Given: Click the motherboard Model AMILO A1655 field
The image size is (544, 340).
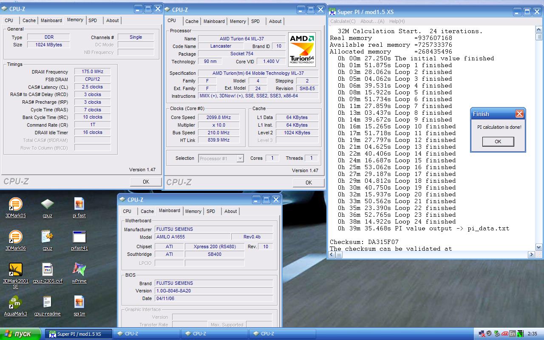Looking at the screenshot, I should [193, 237].
